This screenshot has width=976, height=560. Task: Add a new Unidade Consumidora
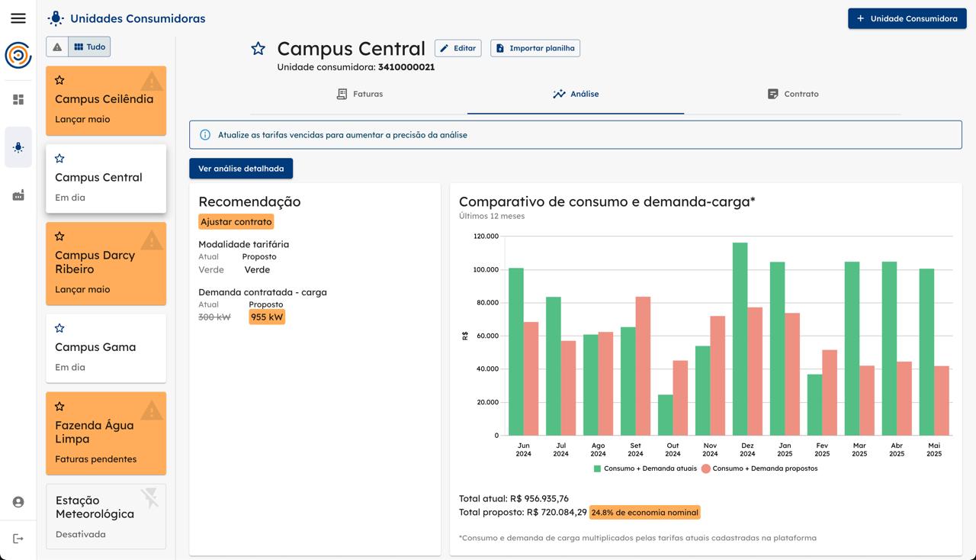(907, 18)
